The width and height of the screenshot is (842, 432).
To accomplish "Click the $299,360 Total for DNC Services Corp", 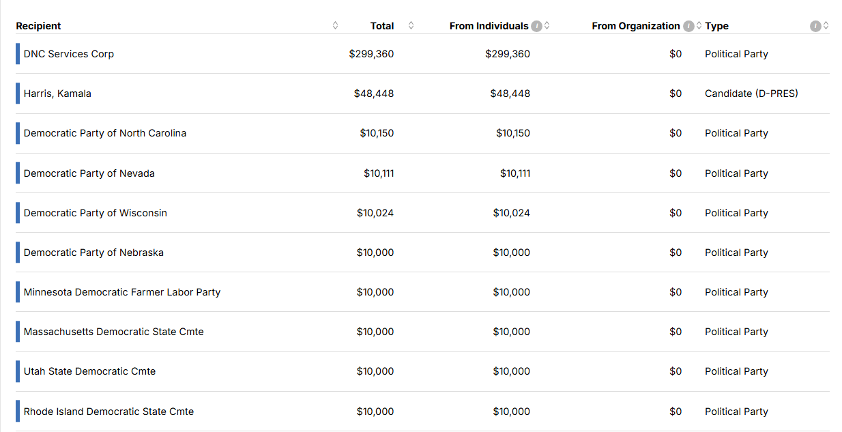I will [x=371, y=54].
